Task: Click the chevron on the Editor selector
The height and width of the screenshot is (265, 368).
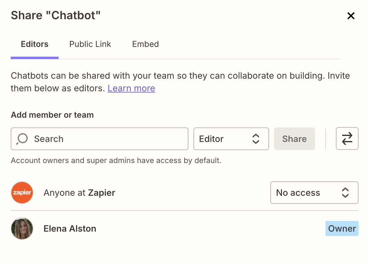Action: click(256, 138)
